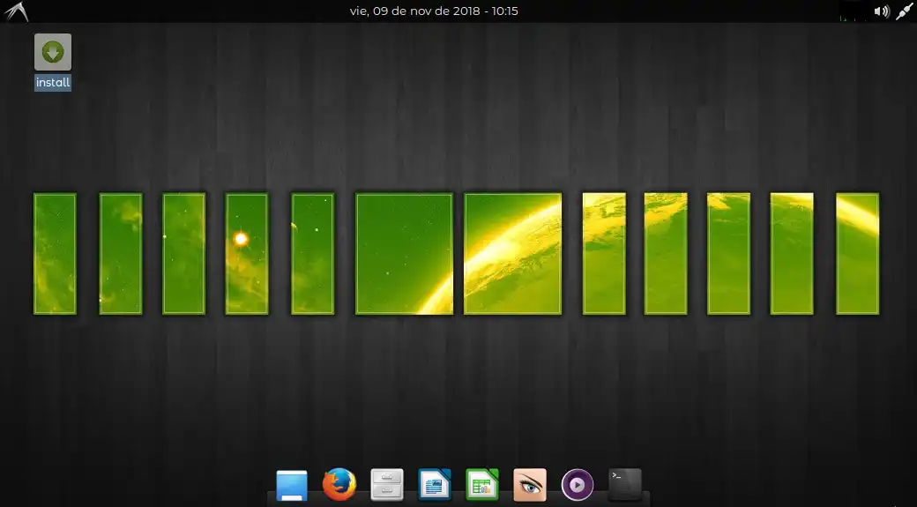
Task: Launch Firefox from the dock
Action: [x=339, y=484]
